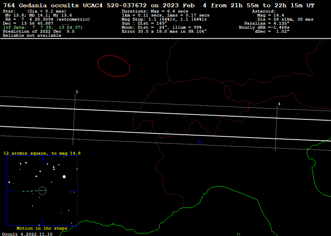Click the circled target star in the star chart
Image resolution: width=331 pixels, height=236 pixels.
click(x=42, y=191)
